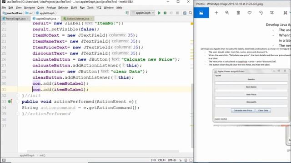The height and width of the screenshot is (163, 291).
Task: Collapse the init method fold at line 32
Action: (18, 96)
